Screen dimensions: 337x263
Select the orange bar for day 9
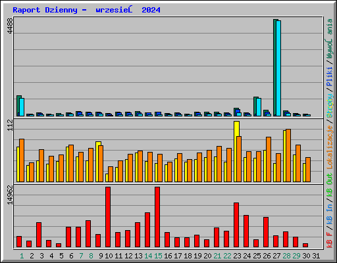click(x=101, y=164)
